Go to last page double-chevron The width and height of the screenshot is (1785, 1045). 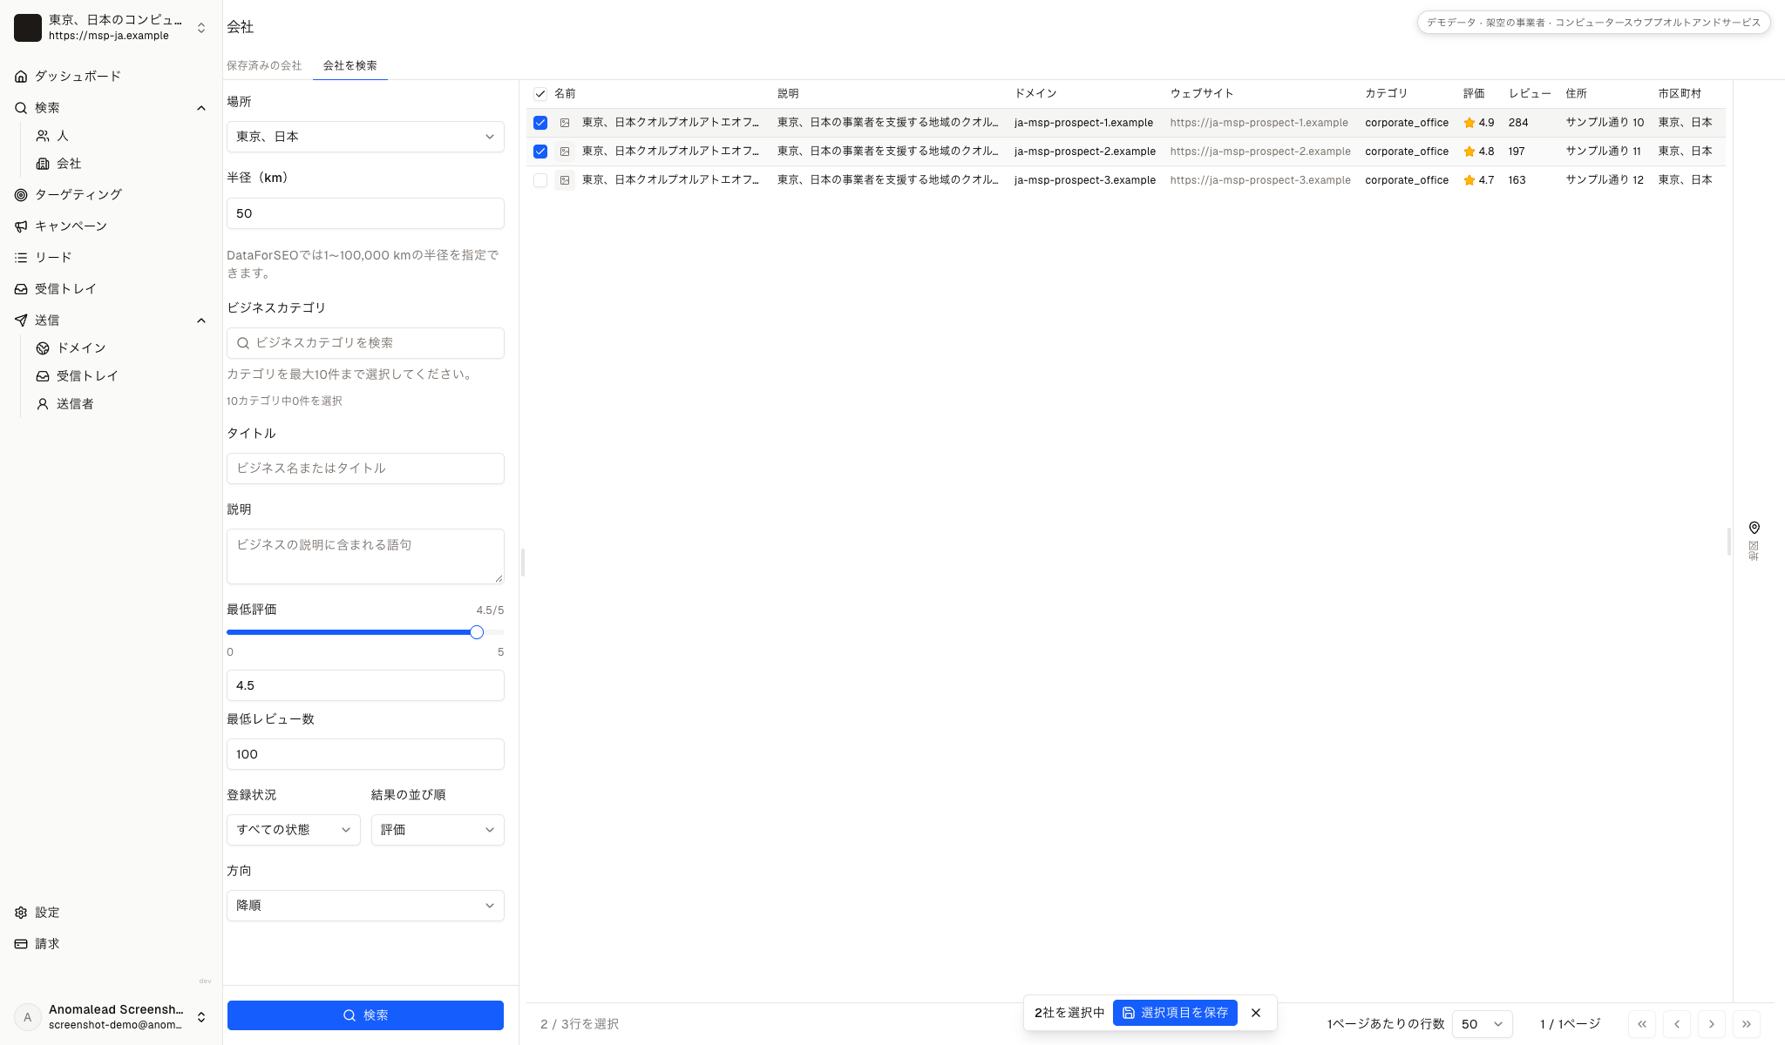1747,1024
